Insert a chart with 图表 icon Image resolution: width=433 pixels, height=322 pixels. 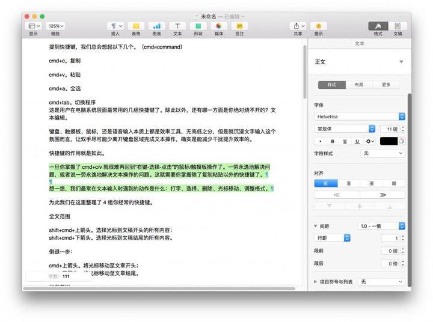[x=156, y=26]
